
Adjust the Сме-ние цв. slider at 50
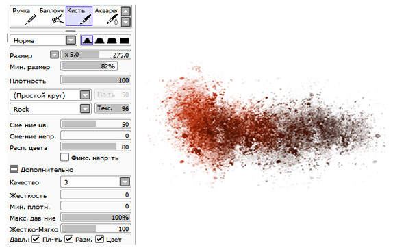pos(96,124)
